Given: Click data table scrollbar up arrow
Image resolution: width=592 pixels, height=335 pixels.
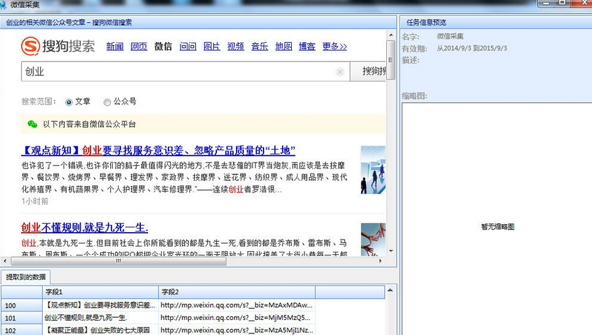Looking at the screenshot, I should (390, 290).
